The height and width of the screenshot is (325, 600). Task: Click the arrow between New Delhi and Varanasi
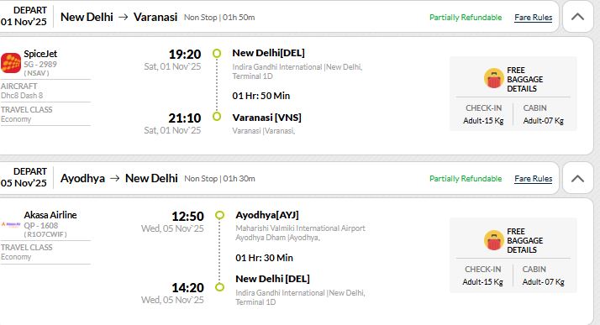[124, 17]
